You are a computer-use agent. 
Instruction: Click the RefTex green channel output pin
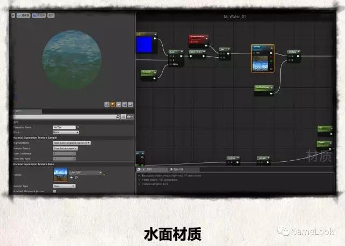[271, 61]
